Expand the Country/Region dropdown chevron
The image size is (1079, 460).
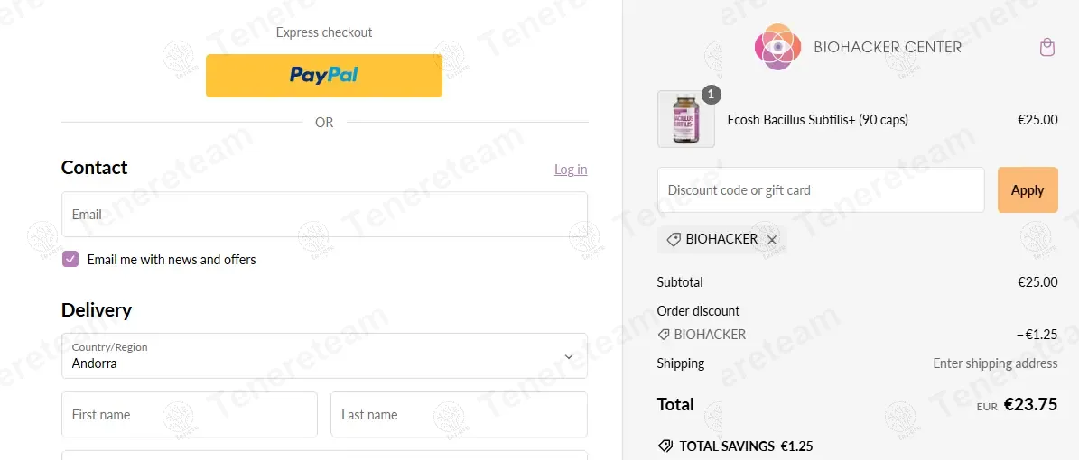point(569,356)
